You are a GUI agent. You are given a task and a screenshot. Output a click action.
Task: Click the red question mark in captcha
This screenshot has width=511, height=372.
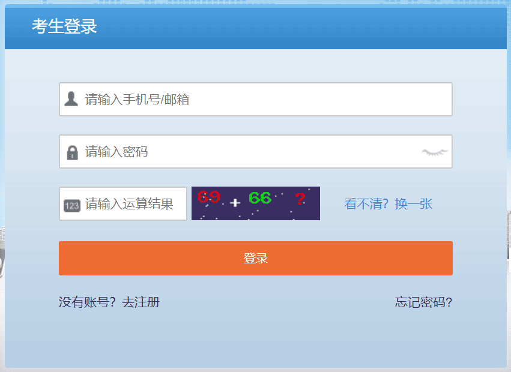[300, 199]
